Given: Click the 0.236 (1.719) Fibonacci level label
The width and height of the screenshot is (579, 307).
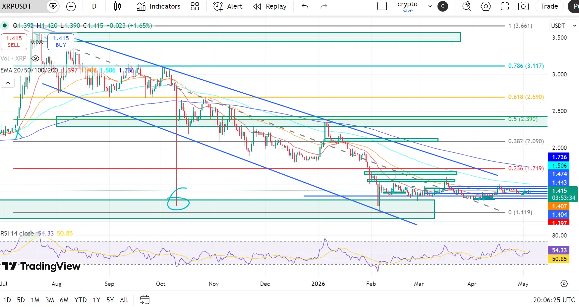Looking at the screenshot, I should pos(526,168).
